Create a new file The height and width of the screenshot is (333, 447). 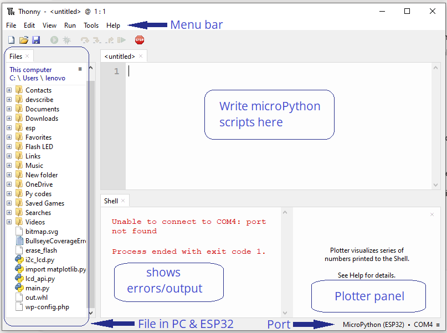click(x=11, y=39)
